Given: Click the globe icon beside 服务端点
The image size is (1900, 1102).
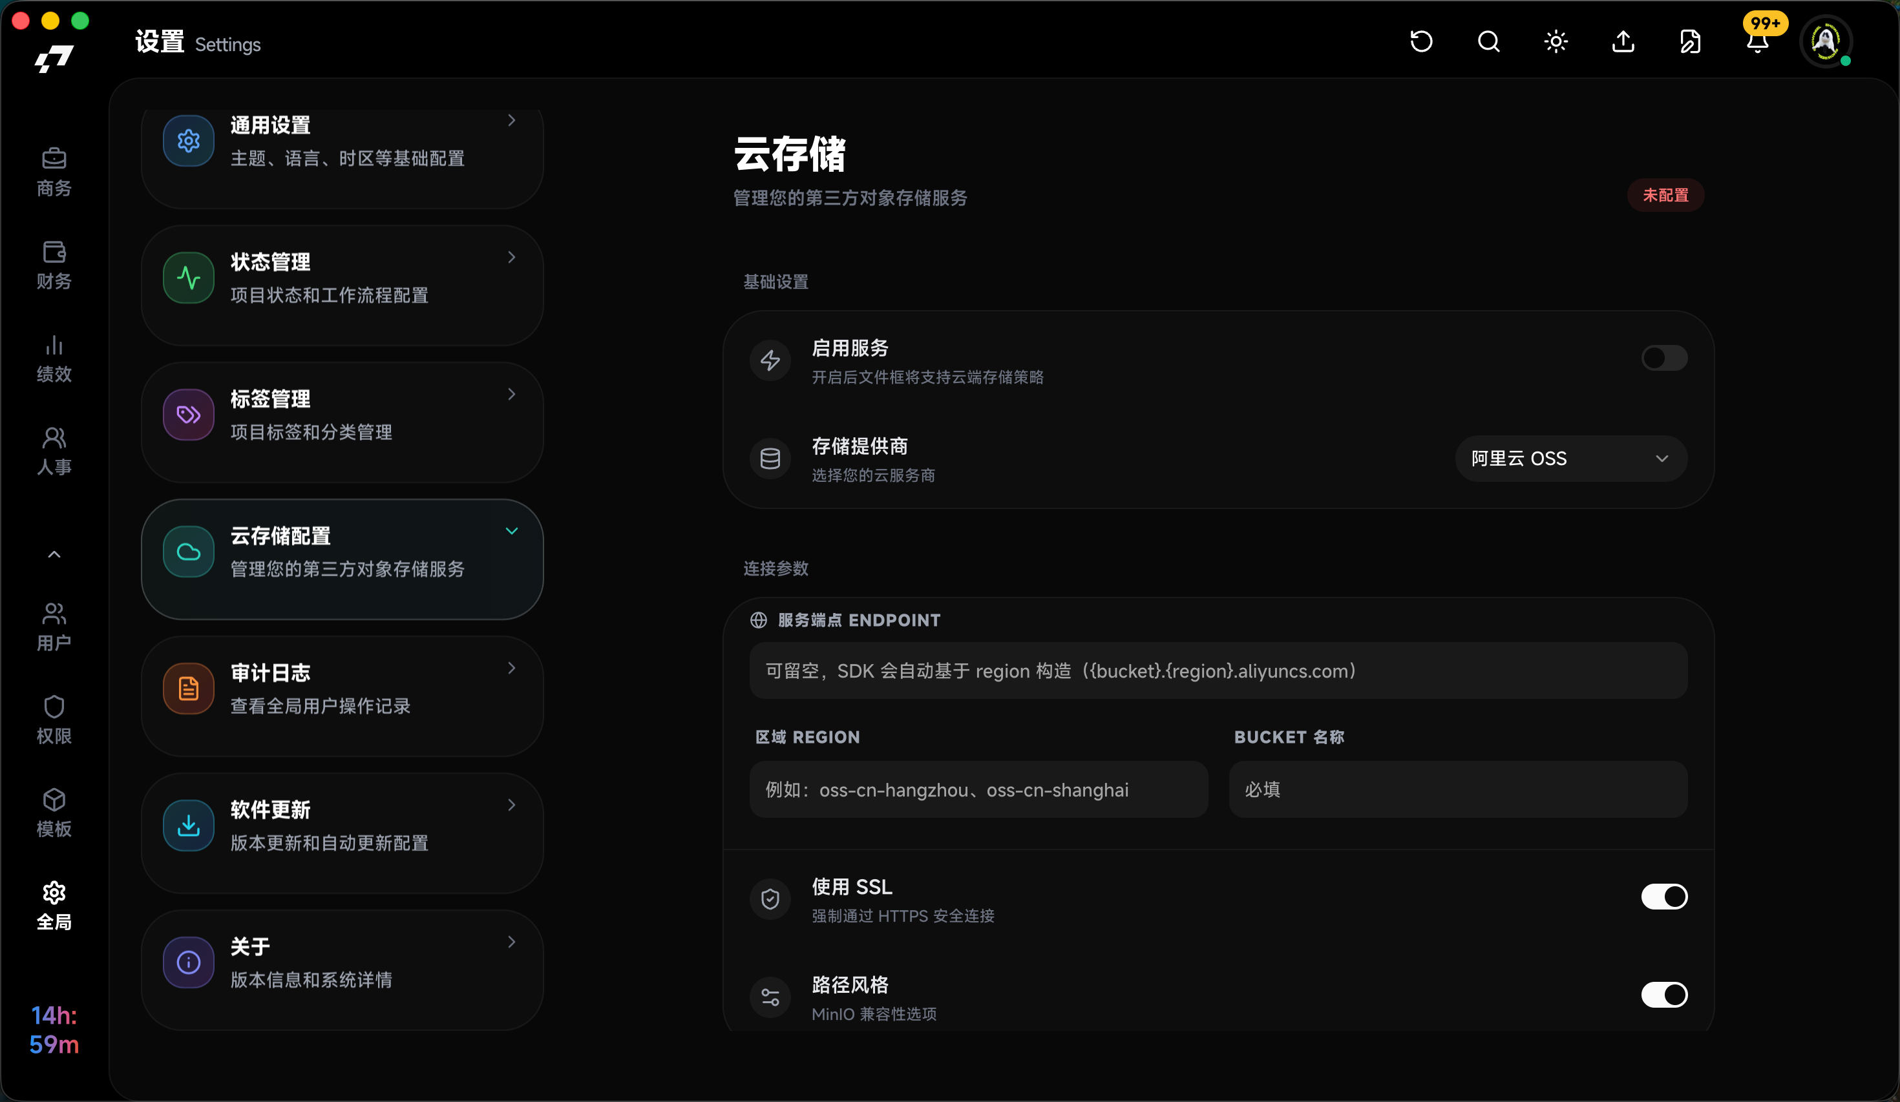Looking at the screenshot, I should pos(757,619).
